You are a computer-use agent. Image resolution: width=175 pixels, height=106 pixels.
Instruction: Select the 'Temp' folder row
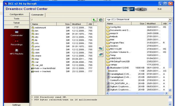tap(137, 55)
